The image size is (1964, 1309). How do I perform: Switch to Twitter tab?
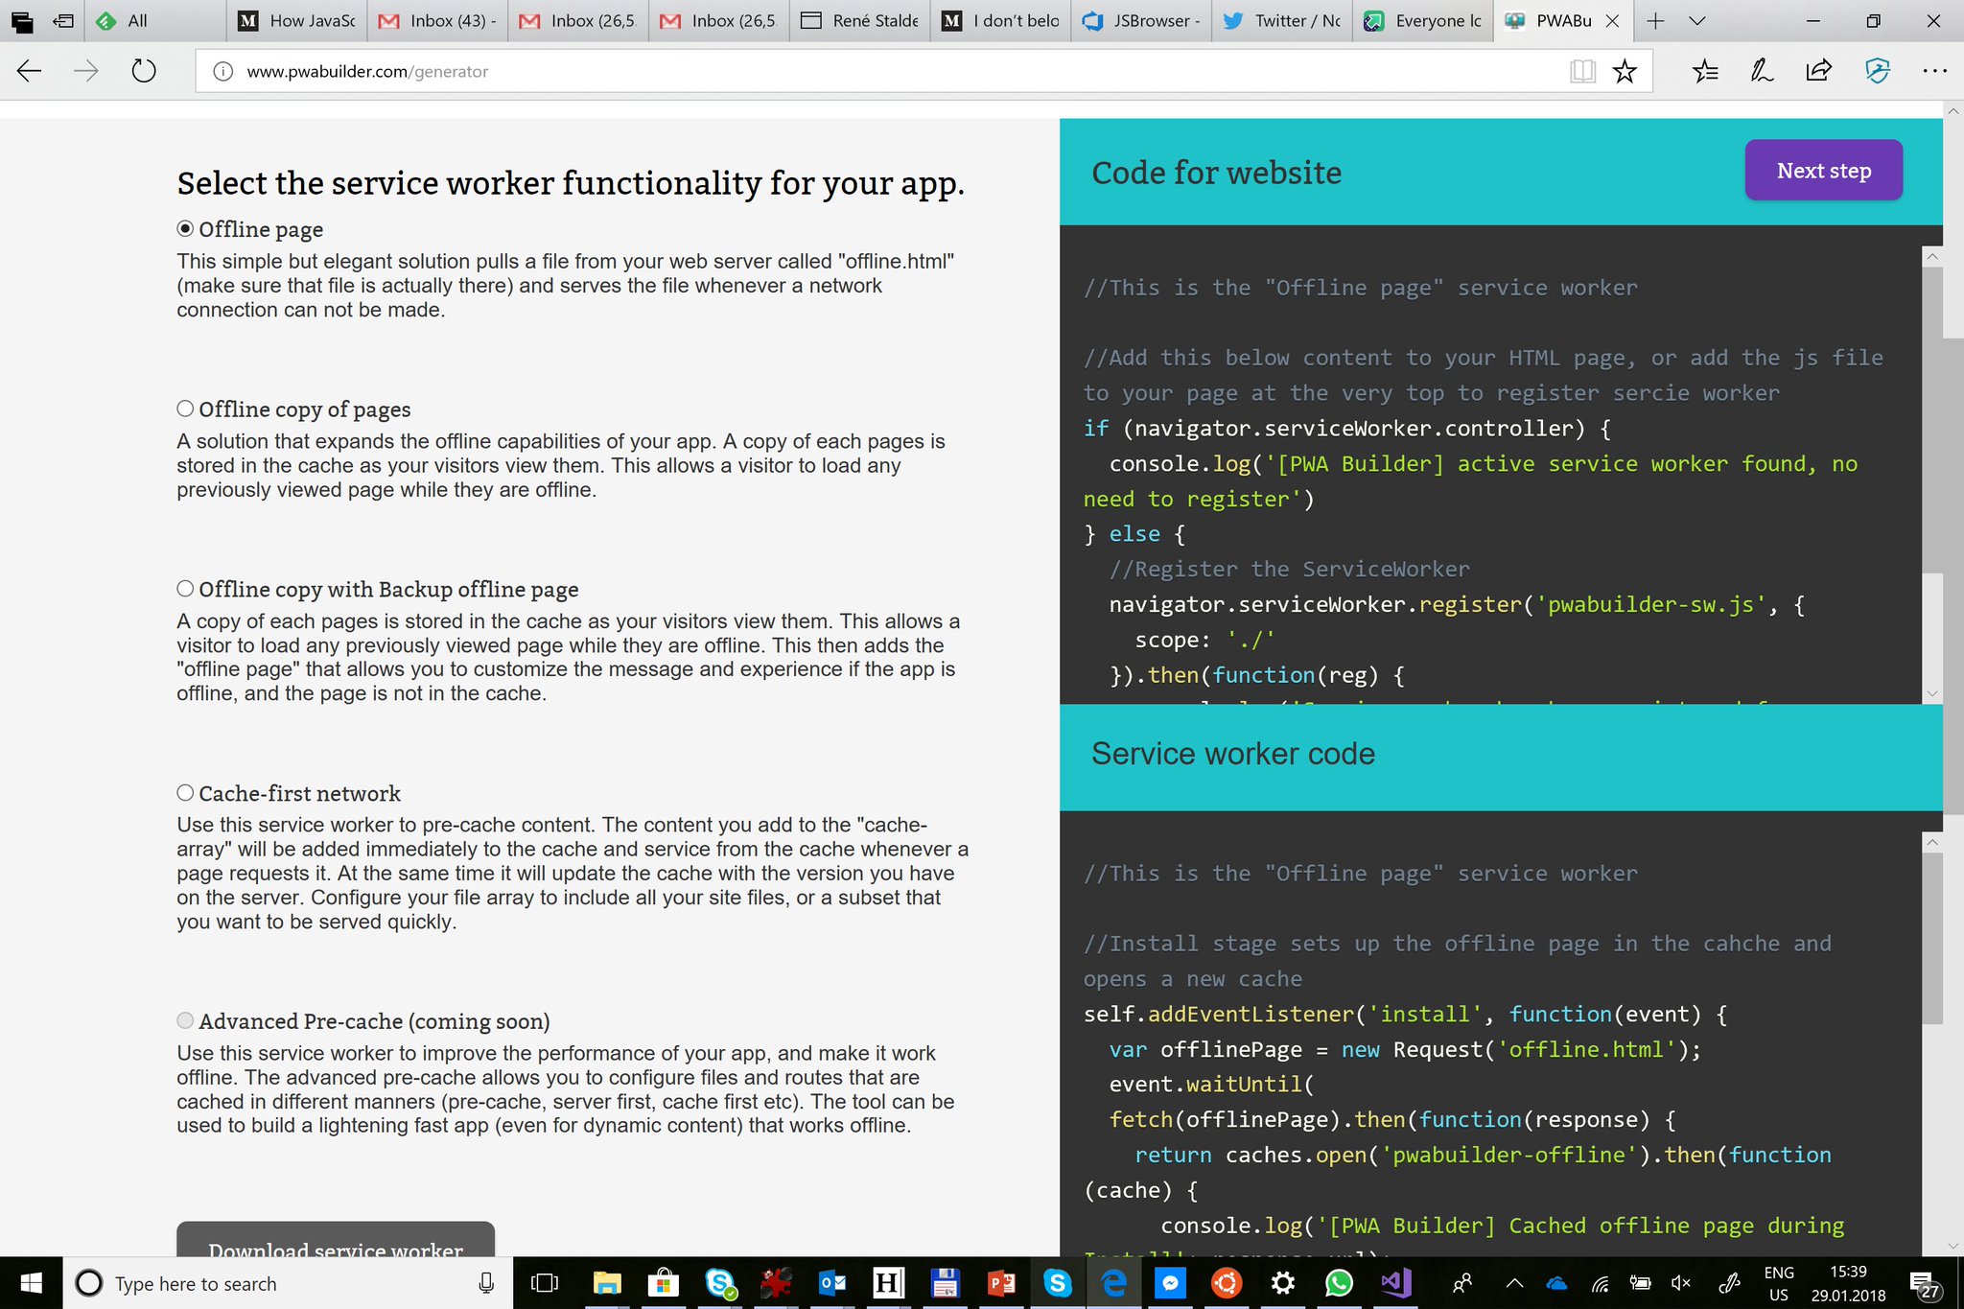point(1282,20)
